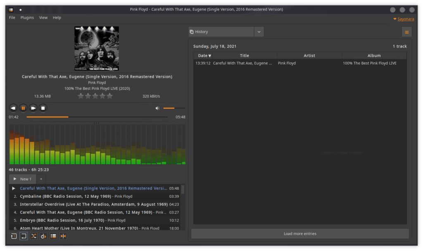Rate the track two stars
The height and width of the screenshot is (251, 423).
(88, 96)
